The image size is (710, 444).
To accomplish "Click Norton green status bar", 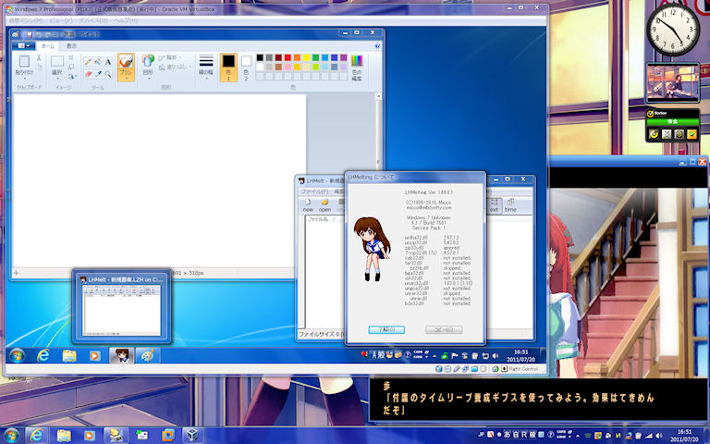I will (x=672, y=121).
